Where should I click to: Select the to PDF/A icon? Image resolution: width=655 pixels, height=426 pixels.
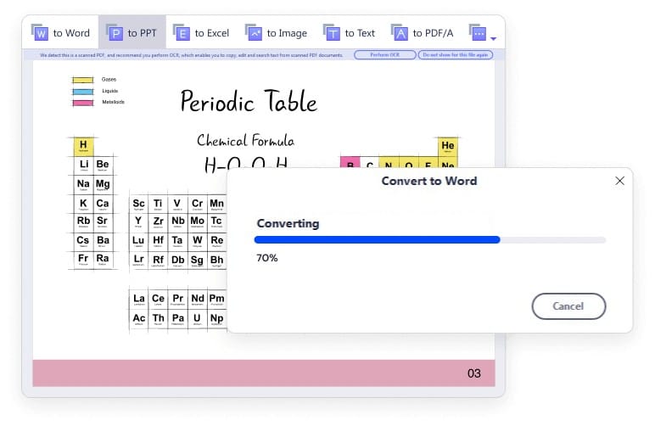400,32
